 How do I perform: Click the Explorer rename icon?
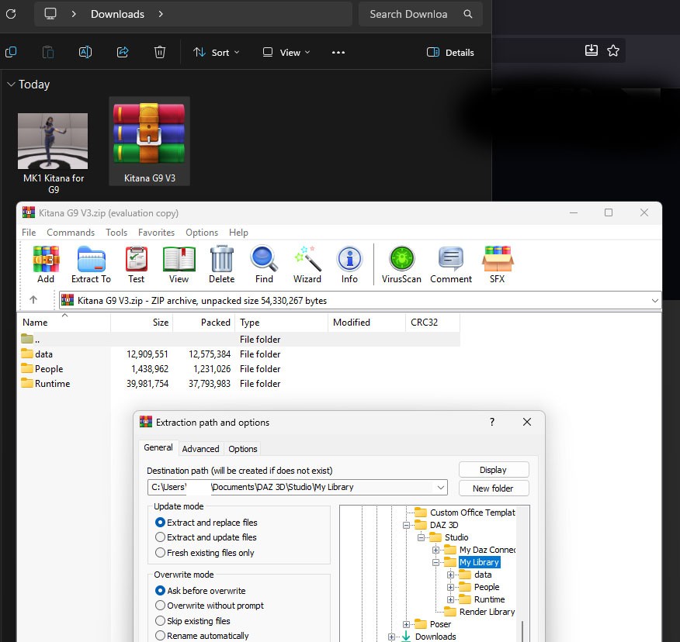click(85, 52)
